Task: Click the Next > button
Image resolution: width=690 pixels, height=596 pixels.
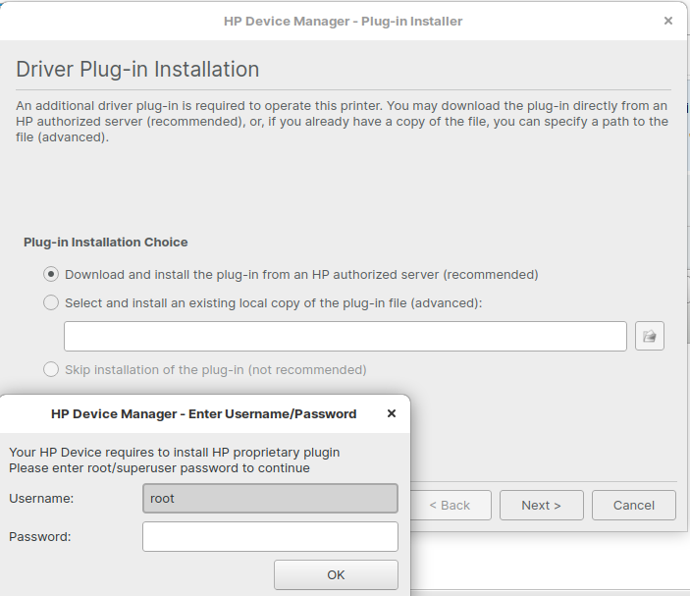Action: tap(541, 506)
